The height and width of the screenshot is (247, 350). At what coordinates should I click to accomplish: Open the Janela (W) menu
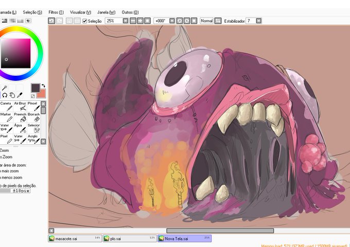point(106,12)
